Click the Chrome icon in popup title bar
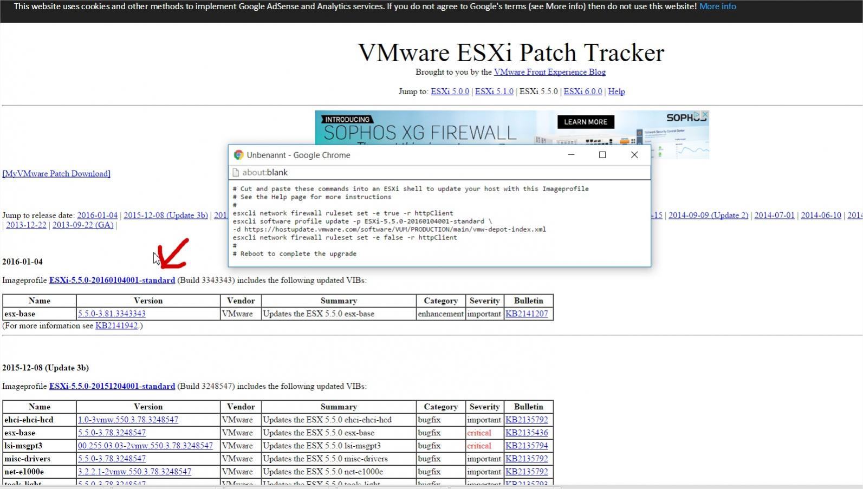 pyautogui.click(x=238, y=155)
